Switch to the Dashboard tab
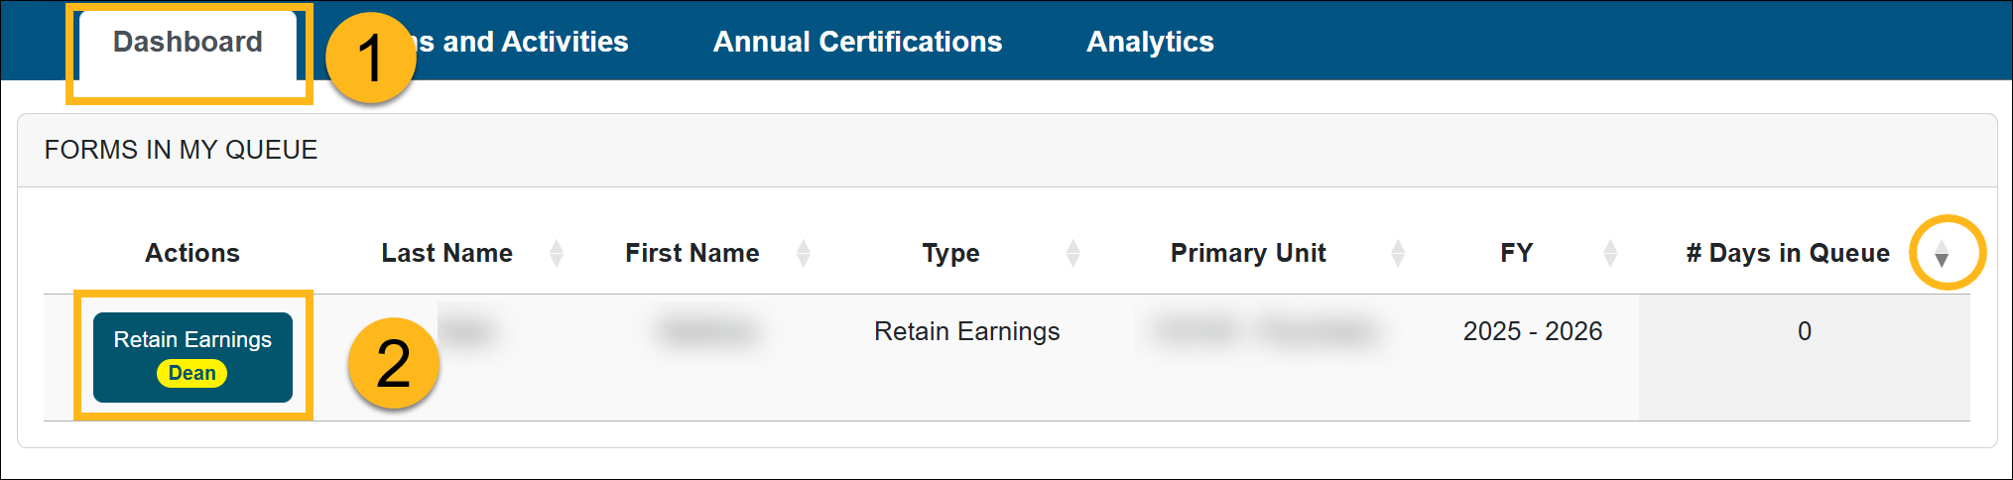Image resolution: width=2013 pixels, height=480 pixels. tap(188, 43)
